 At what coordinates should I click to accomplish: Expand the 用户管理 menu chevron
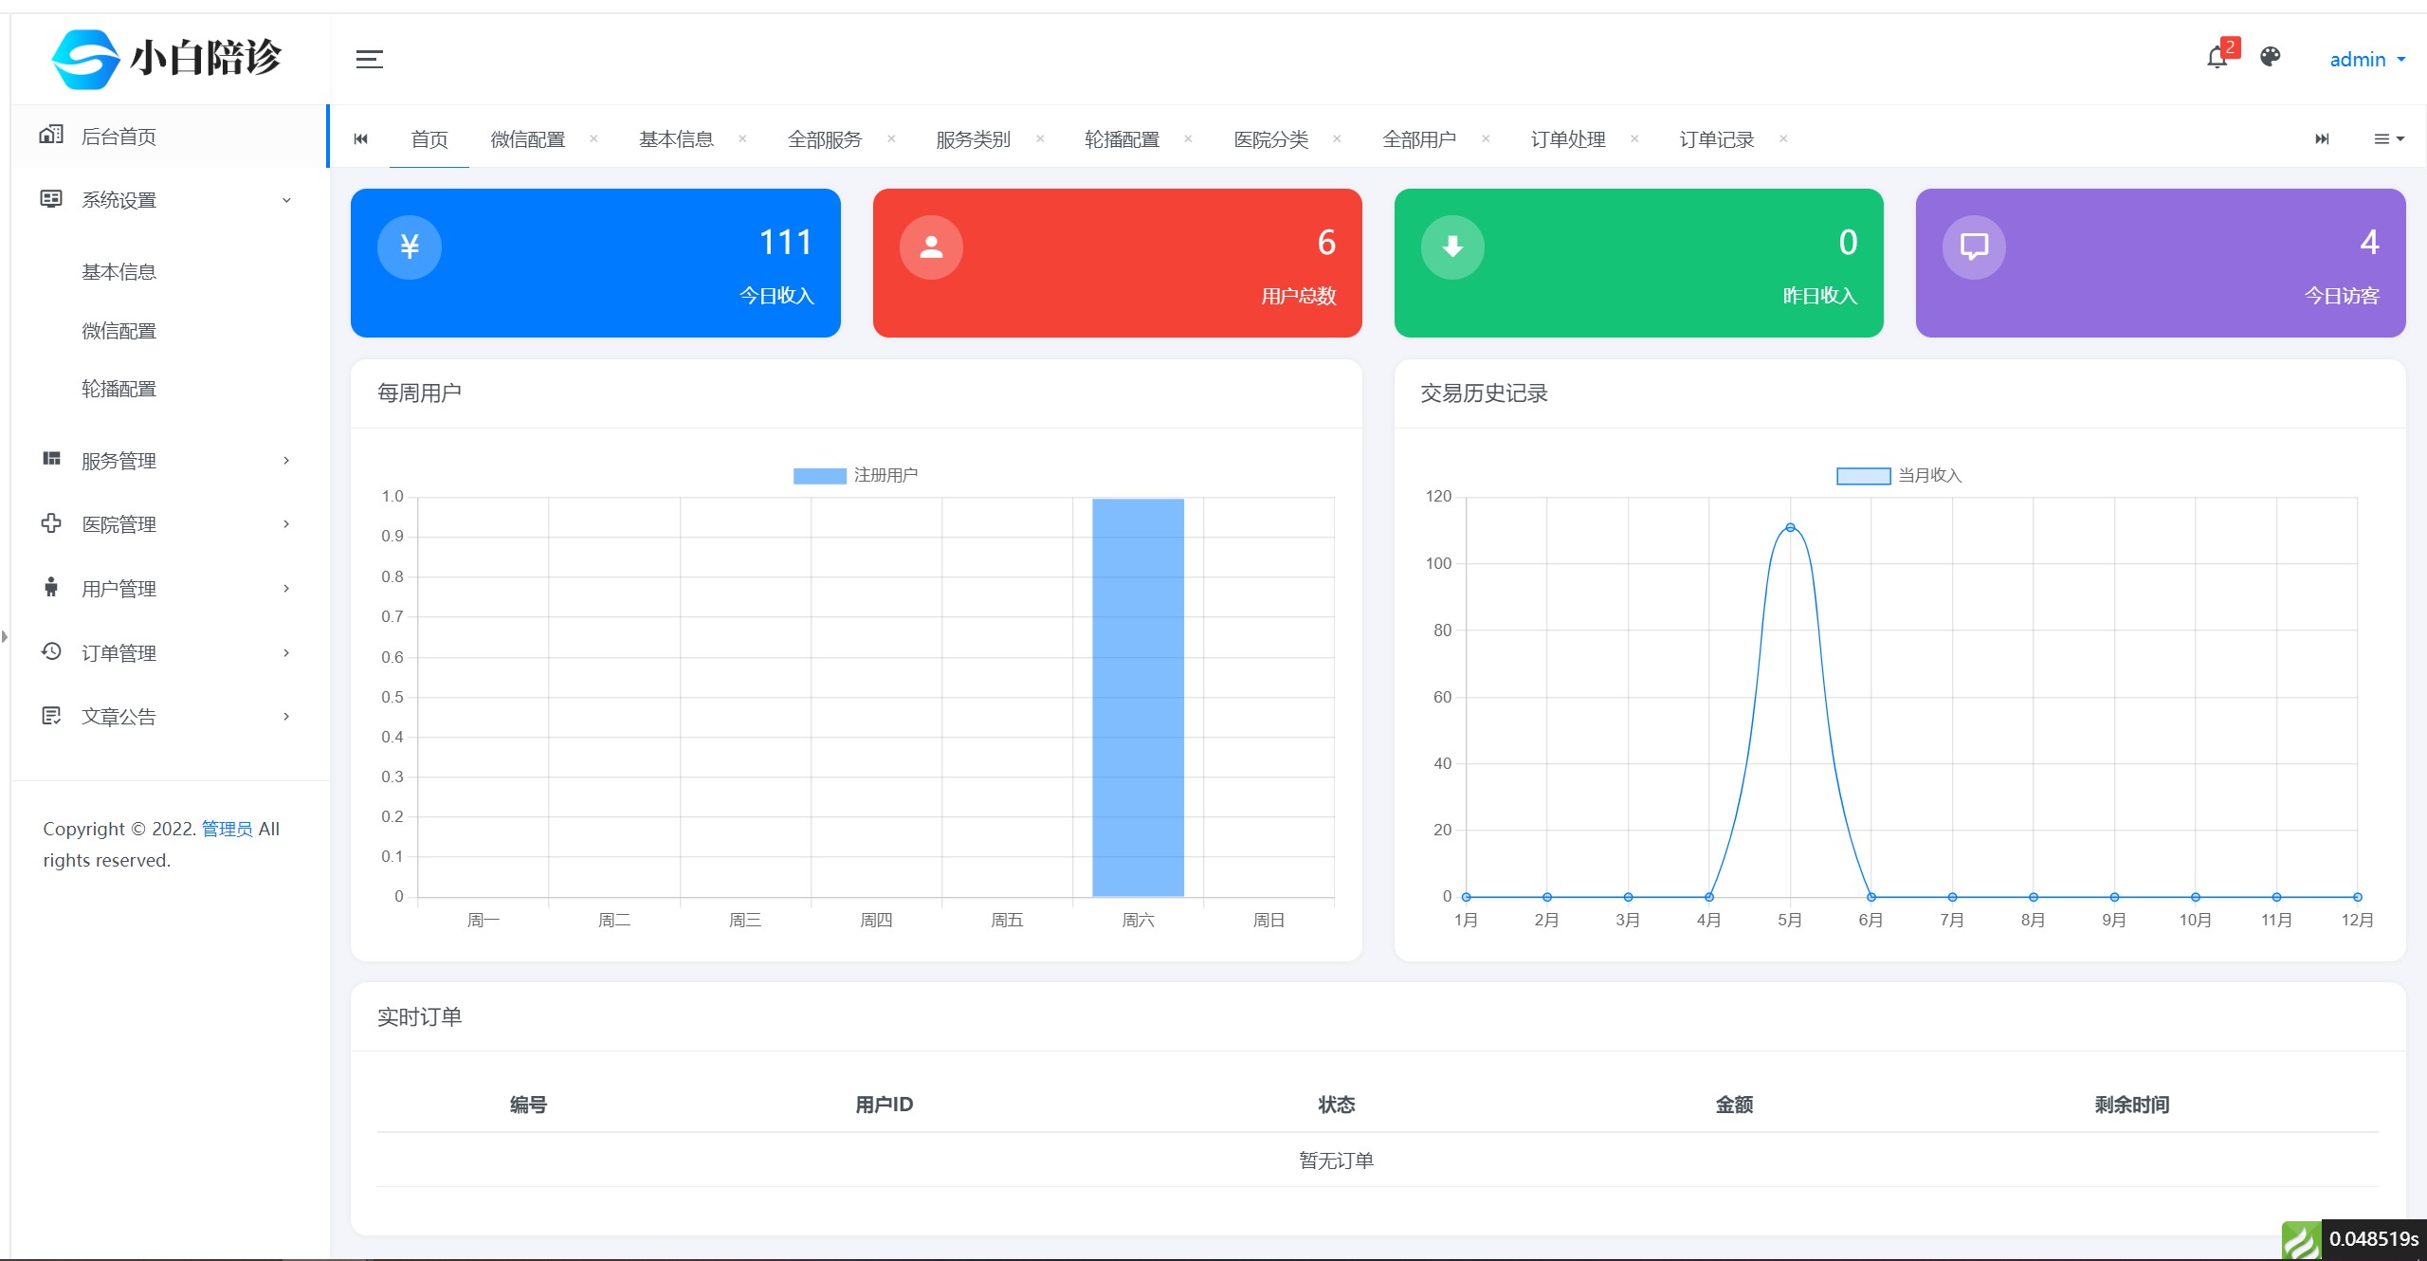click(x=286, y=589)
